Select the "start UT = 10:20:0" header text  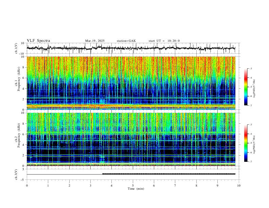(x=164, y=41)
